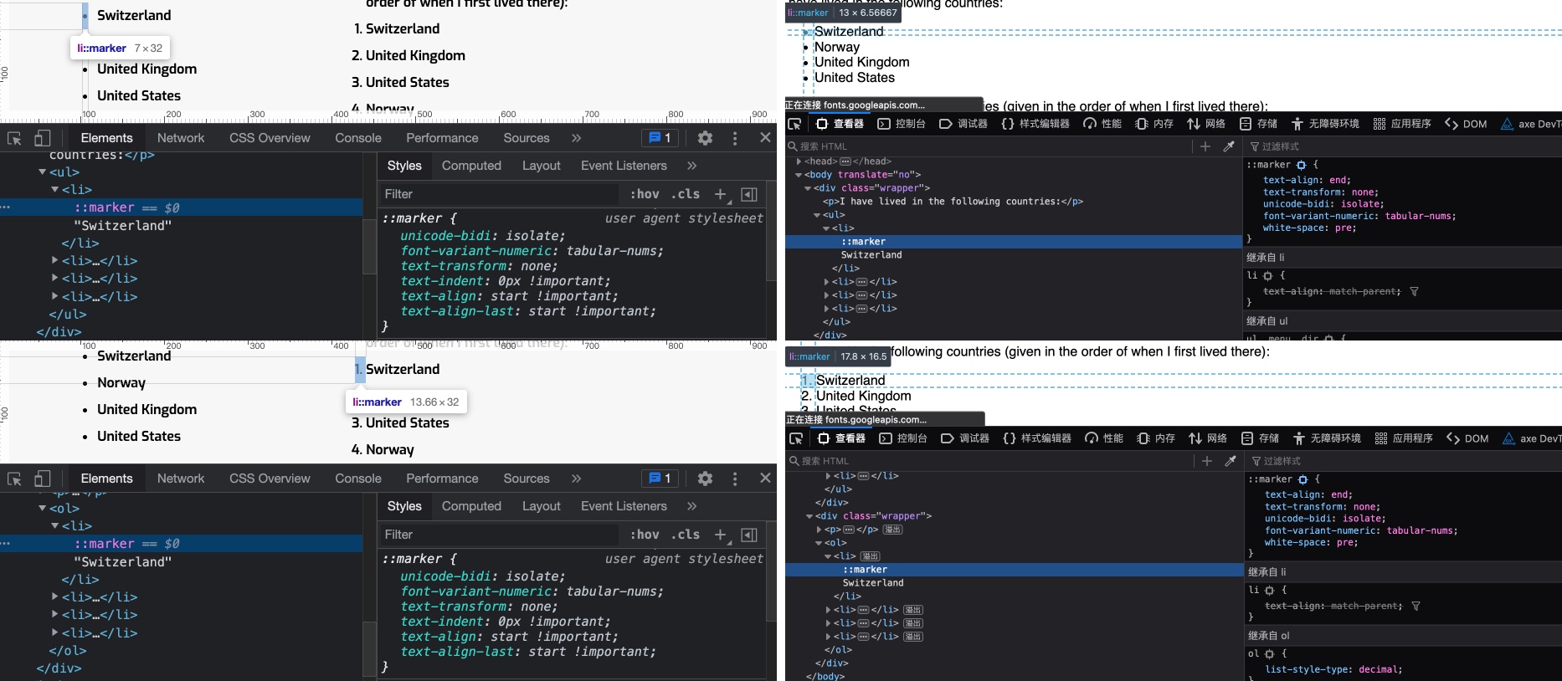Open the 样式编辑器 Style Editor in the top Firefox DevTools
Viewport: 1562px width, 681px height.
pos(1035,124)
